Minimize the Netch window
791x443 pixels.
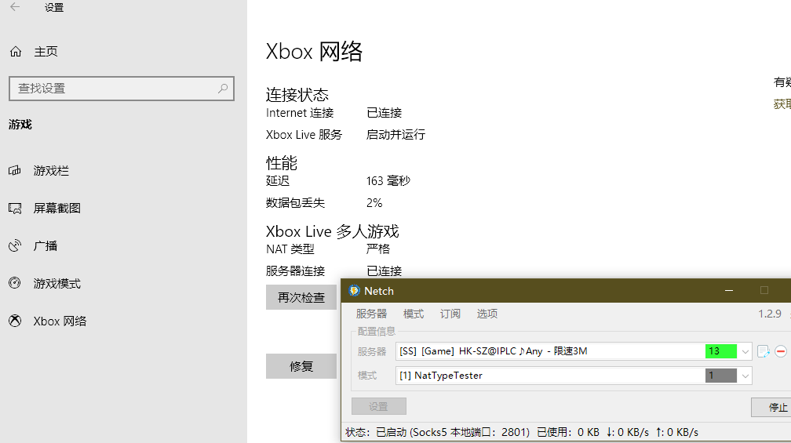pyautogui.click(x=729, y=291)
